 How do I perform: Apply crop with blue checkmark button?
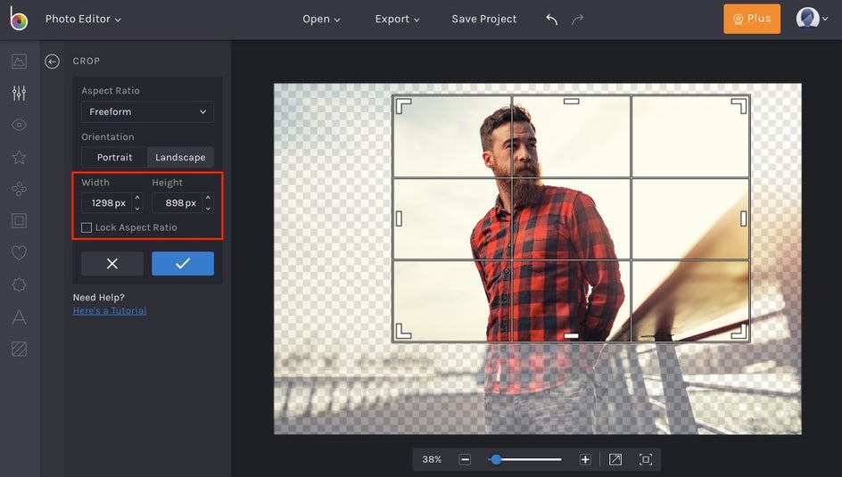(x=183, y=264)
